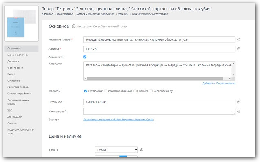
Task: Click scroll down arrow in categories box
Action: coord(233,75)
